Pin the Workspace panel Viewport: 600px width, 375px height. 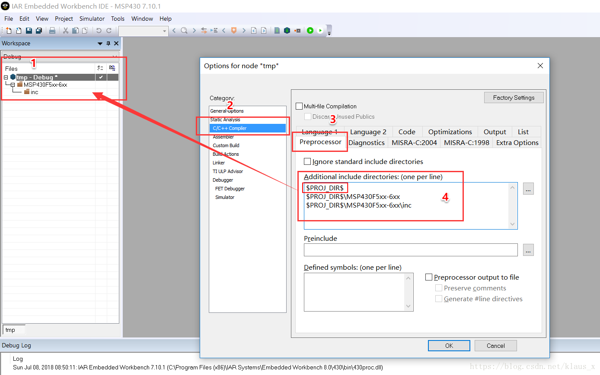(x=109, y=44)
